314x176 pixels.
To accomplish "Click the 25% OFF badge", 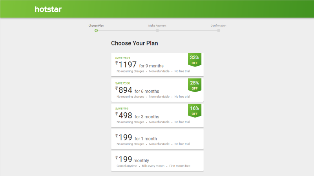I will coord(194,85).
